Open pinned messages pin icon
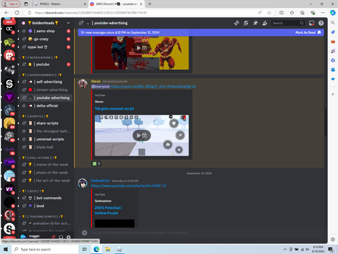The width and height of the screenshot is (338, 254). (256, 23)
